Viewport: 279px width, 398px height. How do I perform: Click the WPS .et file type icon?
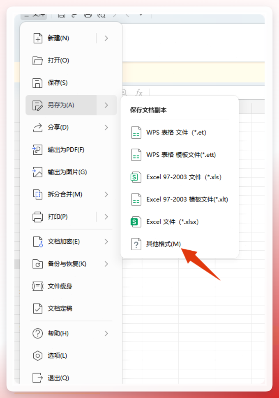tap(136, 133)
